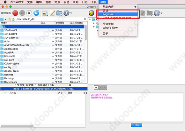185x131 pixels.
Task: Click the search magnifier in local status bar
Action: click(x=70, y=85)
